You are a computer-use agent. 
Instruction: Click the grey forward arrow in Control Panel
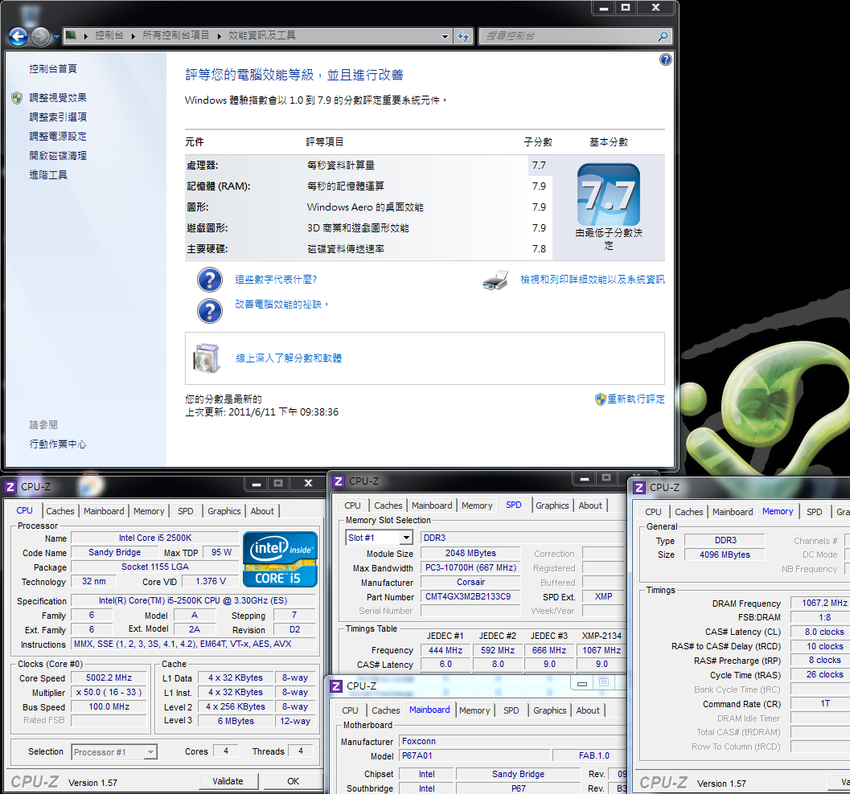(x=41, y=36)
